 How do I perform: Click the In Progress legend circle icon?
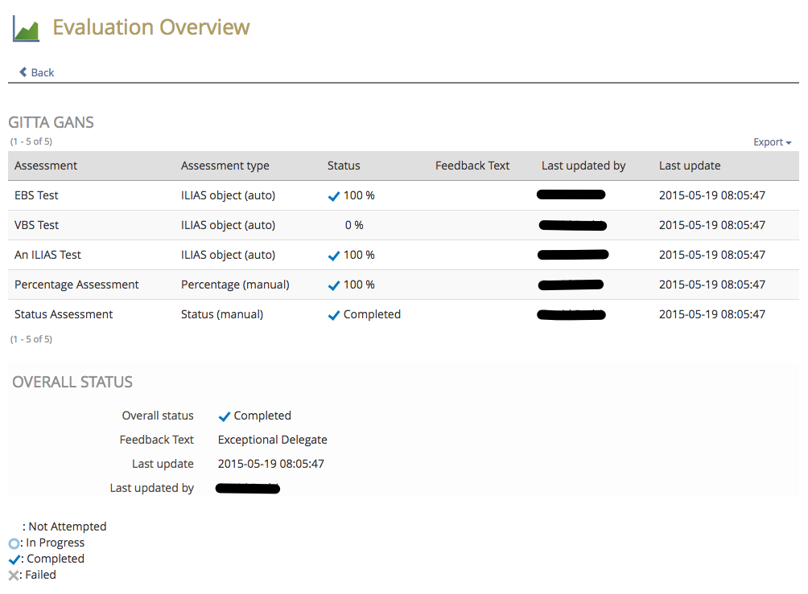14,543
